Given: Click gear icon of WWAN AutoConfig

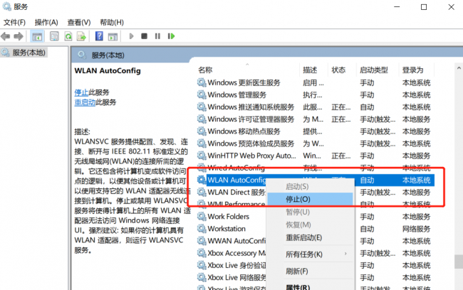Looking at the screenshot, I should [202, 241].
